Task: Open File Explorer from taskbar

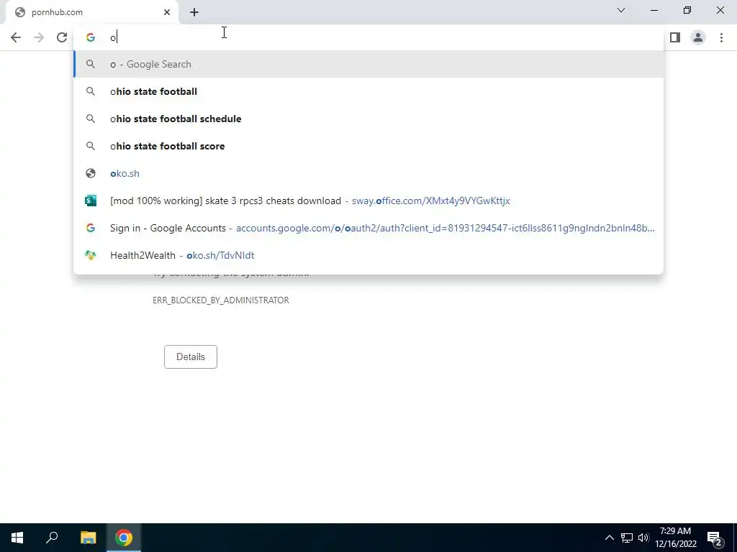Action: coord(88,538)
